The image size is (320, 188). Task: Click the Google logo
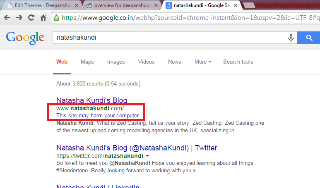click(x=25, y=38)
